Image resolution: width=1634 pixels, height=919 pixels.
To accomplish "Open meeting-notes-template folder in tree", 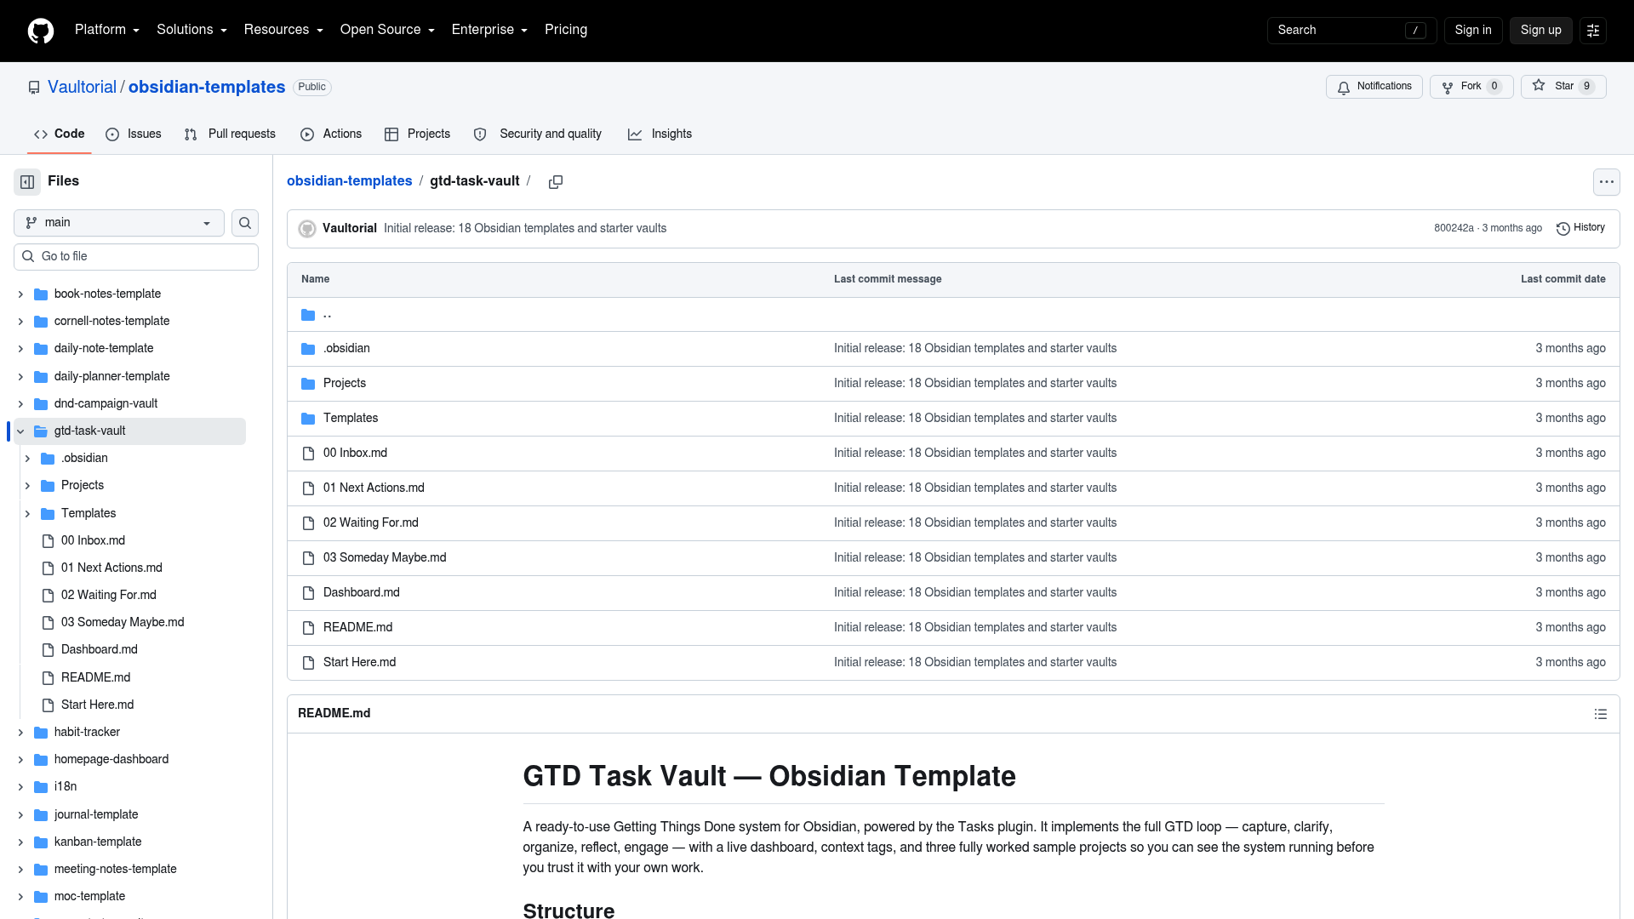I will [116, 870].
